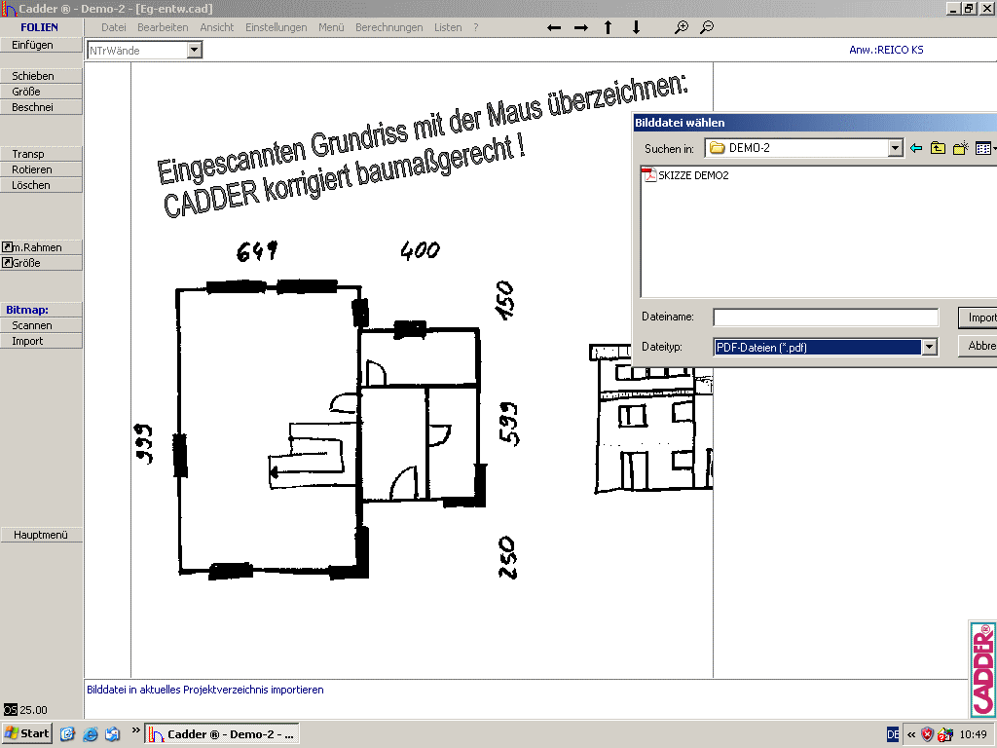This screenshot has height=748, width=997.
Task: Go back with the green arrow in the dialog
Action: pyautogui.click(x=915, y=148)
